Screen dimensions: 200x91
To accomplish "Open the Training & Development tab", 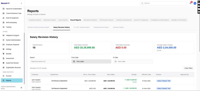I will tap(123, 20).
